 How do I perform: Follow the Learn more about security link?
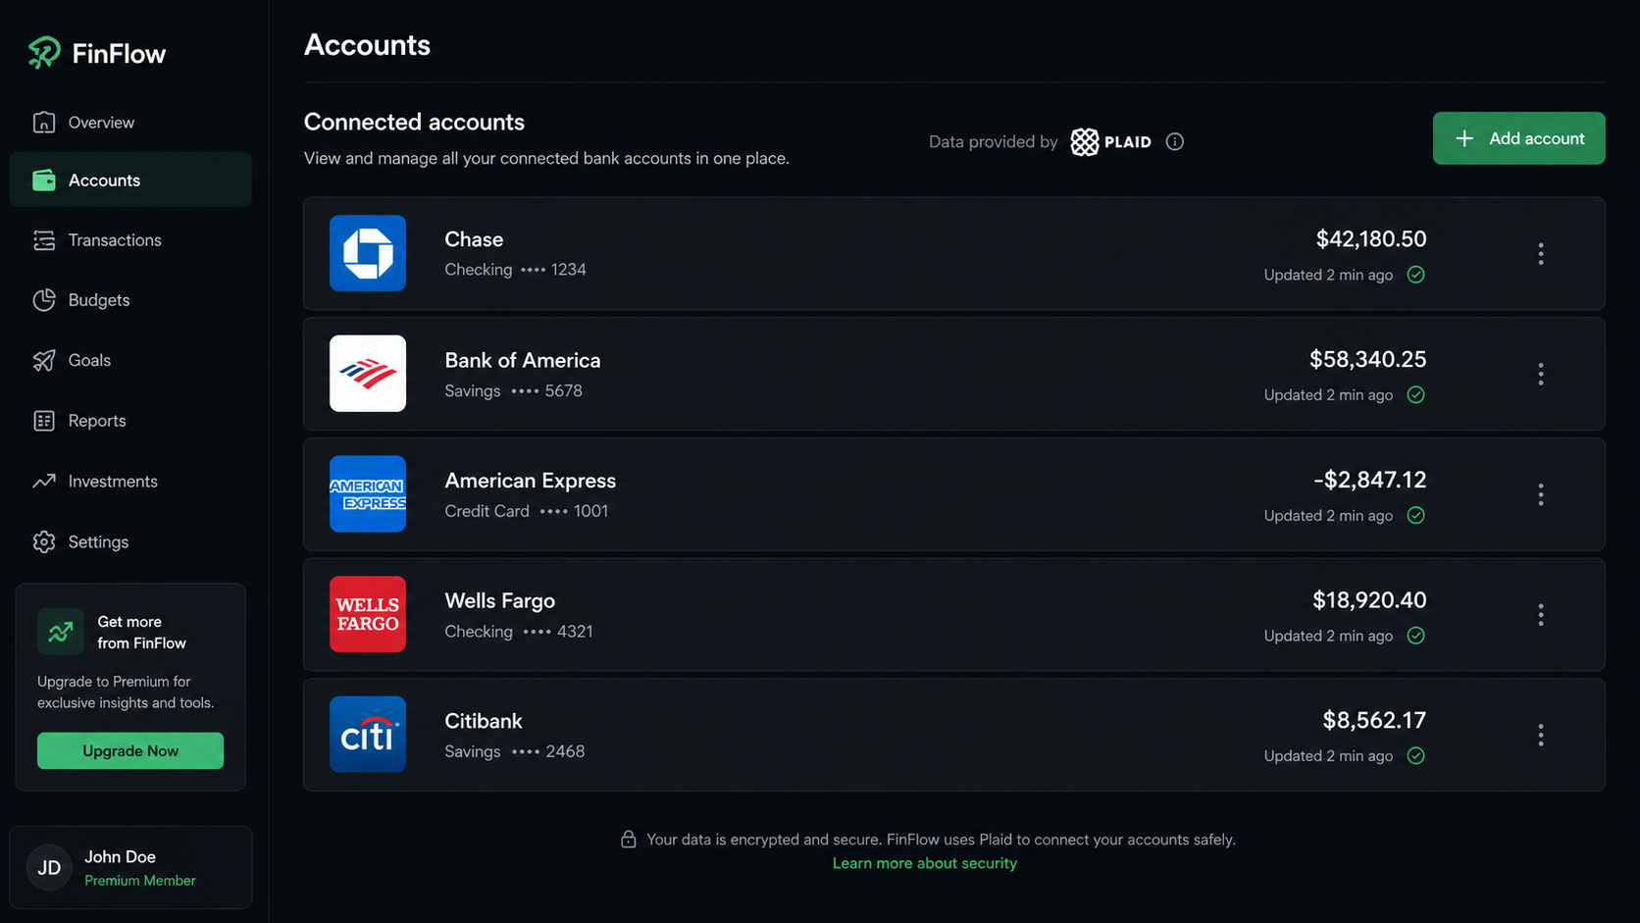pyautogui.click(x=925, y=863)
